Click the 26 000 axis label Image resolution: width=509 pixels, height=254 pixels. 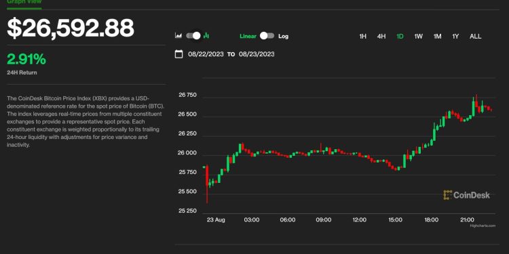(187, 153)
